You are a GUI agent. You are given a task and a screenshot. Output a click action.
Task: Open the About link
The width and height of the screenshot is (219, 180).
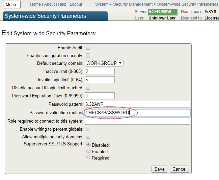pos(49,4)
